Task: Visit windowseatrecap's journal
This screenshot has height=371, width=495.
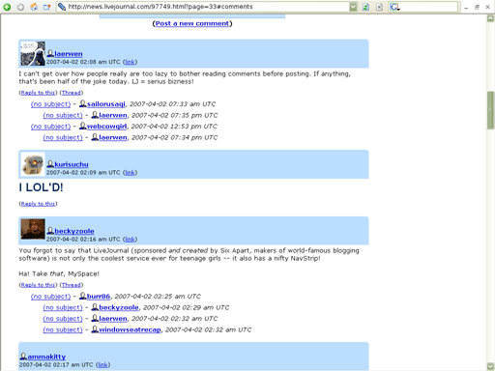Action: point(130,329)
